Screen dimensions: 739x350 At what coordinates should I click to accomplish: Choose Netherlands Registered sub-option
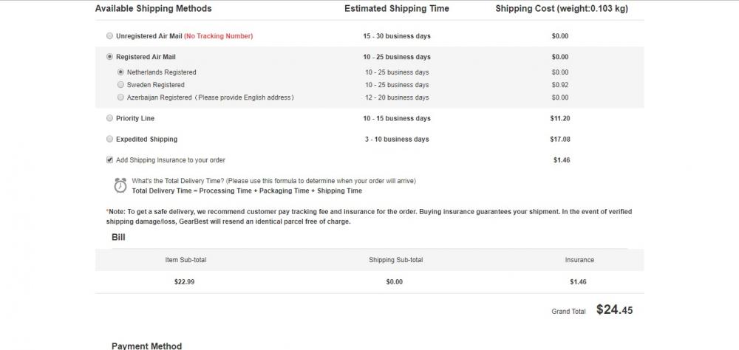pos(120,72)
